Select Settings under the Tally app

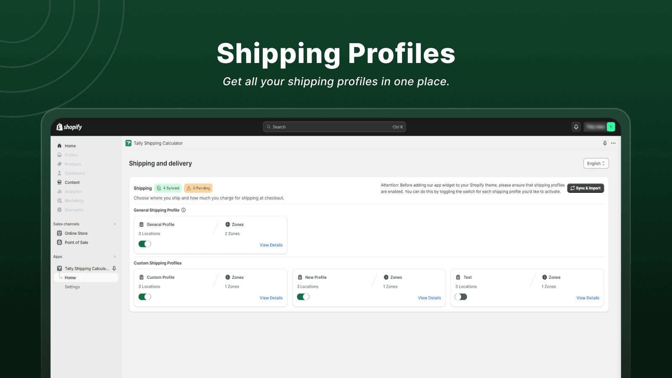pos(72,286)
